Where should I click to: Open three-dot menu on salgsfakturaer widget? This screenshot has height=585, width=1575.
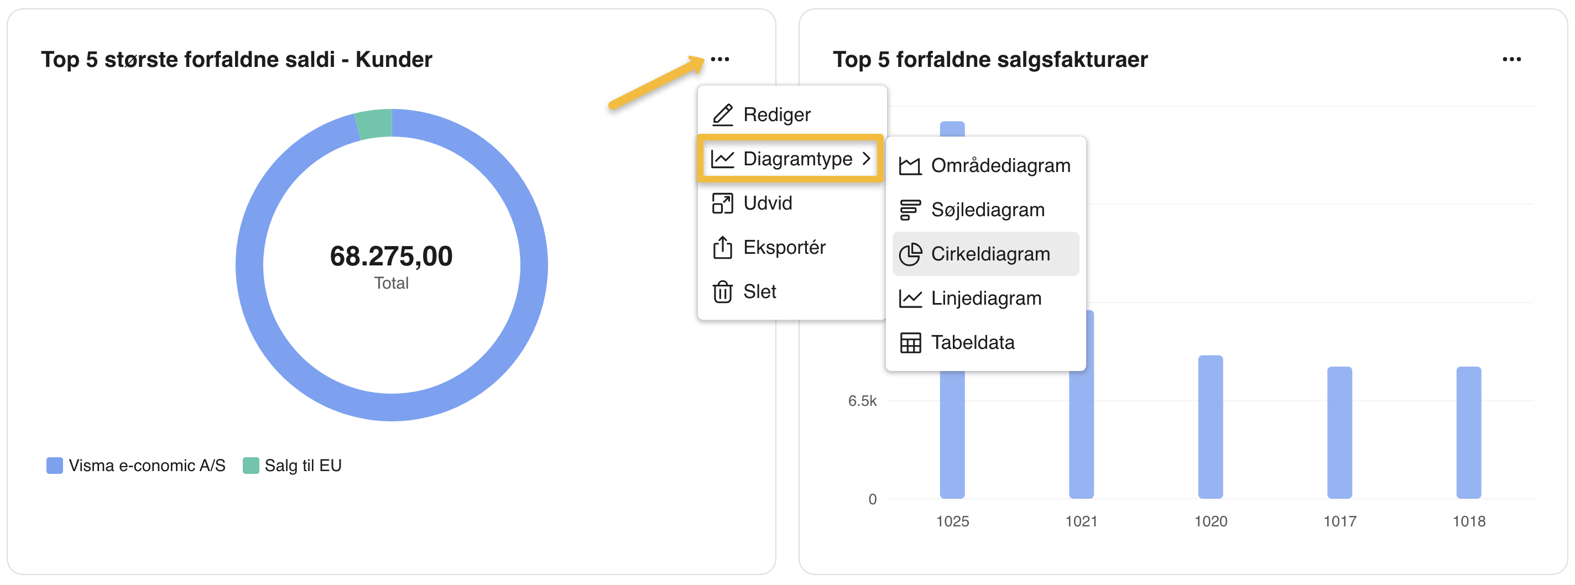point(1511,59)
